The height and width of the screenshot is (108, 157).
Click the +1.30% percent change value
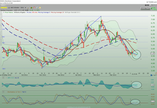[x=37, y=10]
